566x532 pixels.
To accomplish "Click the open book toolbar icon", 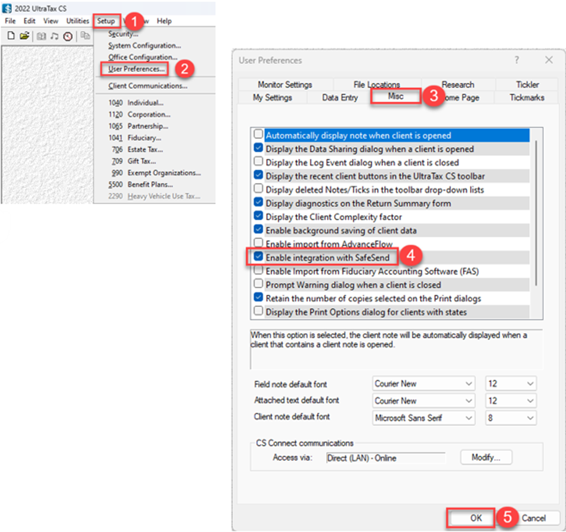I will pos(41,36).
